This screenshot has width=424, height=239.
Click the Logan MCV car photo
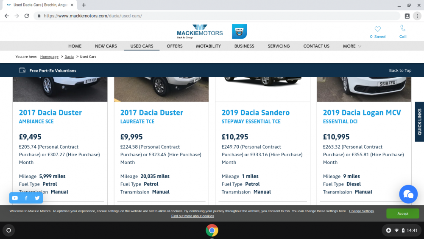364,89
